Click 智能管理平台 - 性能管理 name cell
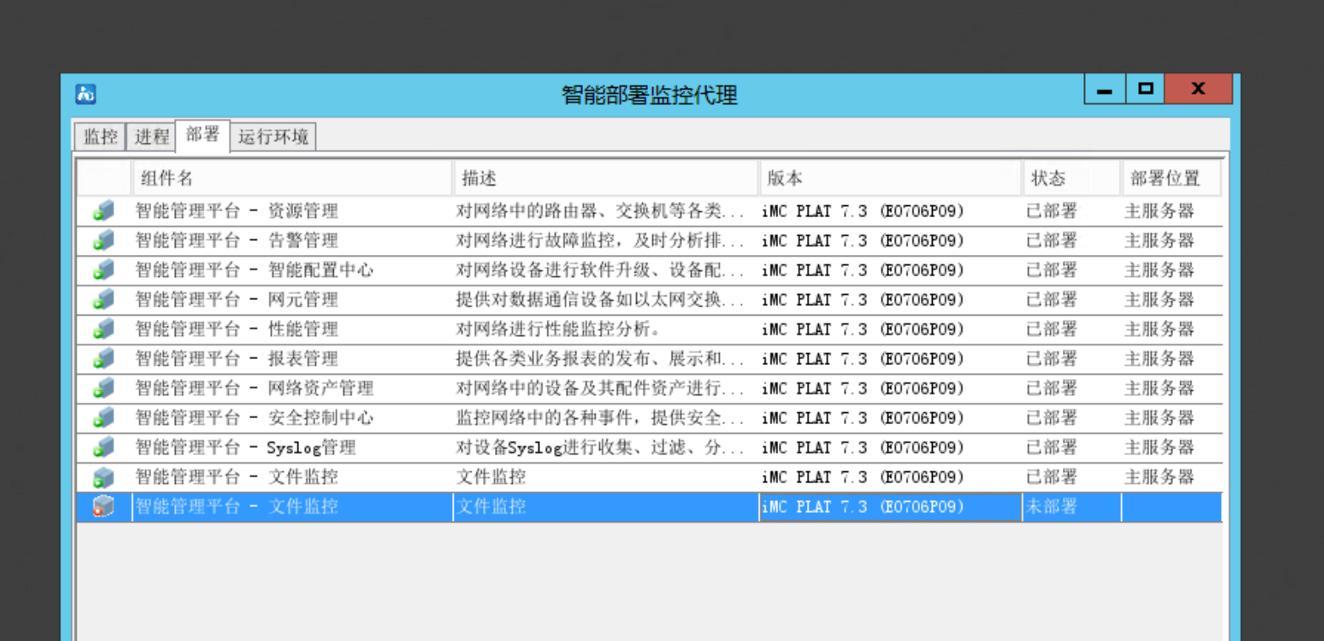Image resolution: width=1324 pixels, height=641 pixels. coord(237,329)
